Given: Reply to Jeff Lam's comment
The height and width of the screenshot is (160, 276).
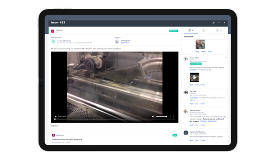Looking at the screenshot, I should point(191,104).
